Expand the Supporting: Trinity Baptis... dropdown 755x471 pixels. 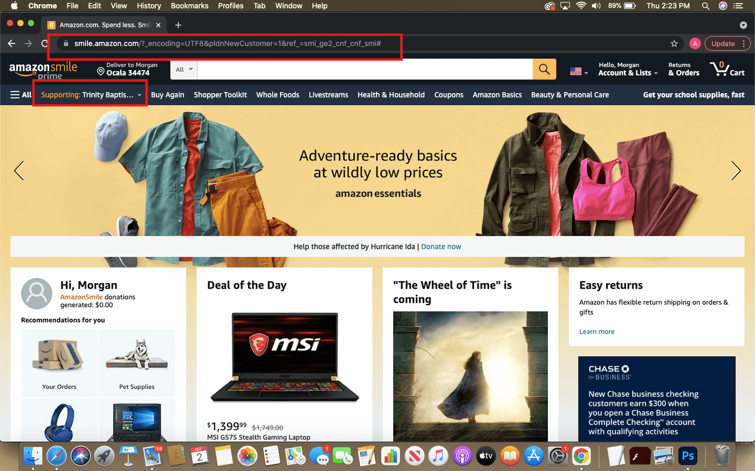[x=91, y=95]
